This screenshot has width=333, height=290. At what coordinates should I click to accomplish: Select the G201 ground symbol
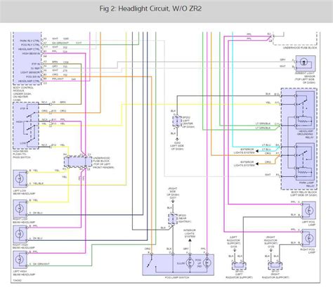coord(173,202)
